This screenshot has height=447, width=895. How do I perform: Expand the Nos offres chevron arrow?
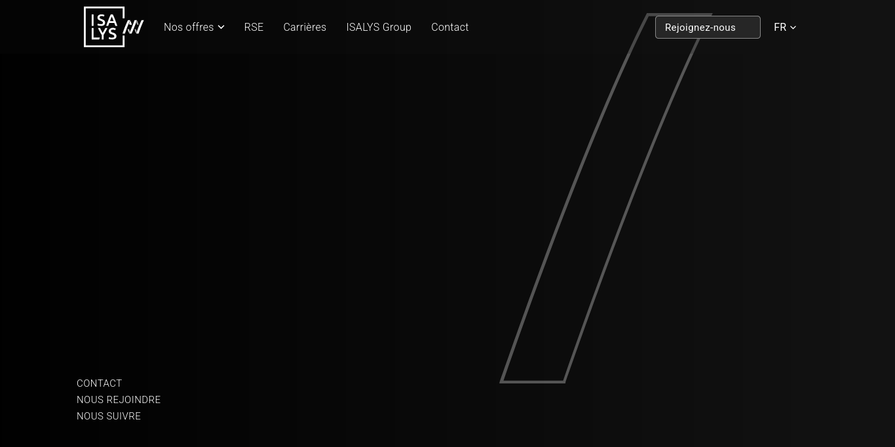(221, 28)
